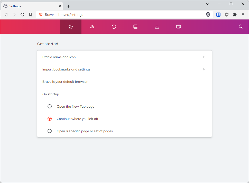Click the search settings magnifier icon
Image resolution: width=249 pixels, height=183 pixels.
pyautogui.click(x=241, y=27)
